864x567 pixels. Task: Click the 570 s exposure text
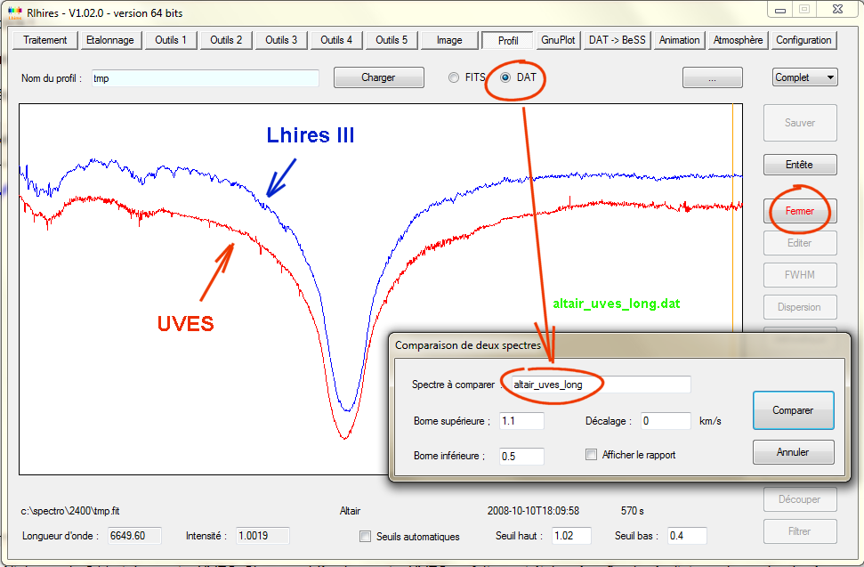pos(632,511)
